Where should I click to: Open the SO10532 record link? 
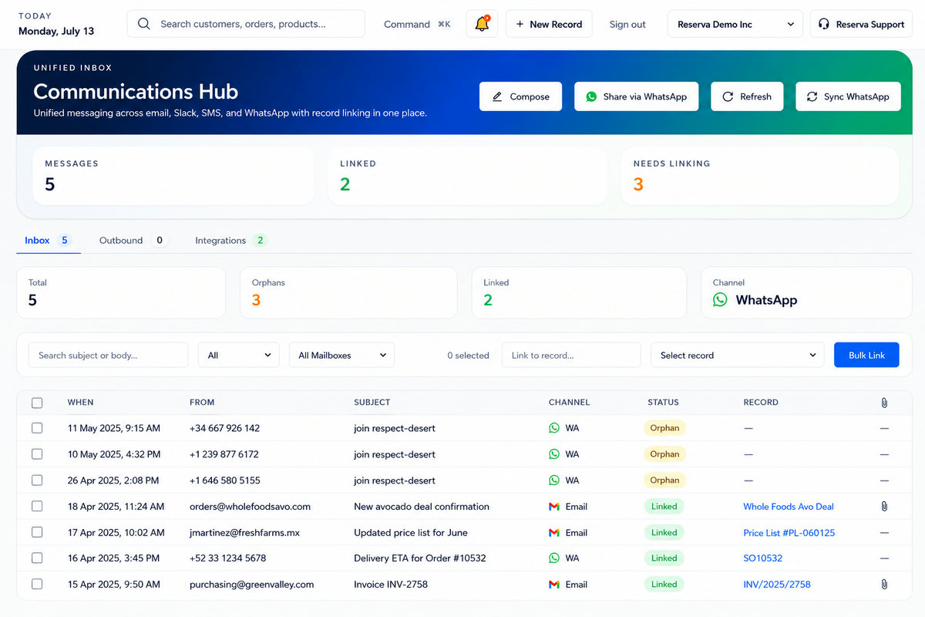(x=763, y=558)
